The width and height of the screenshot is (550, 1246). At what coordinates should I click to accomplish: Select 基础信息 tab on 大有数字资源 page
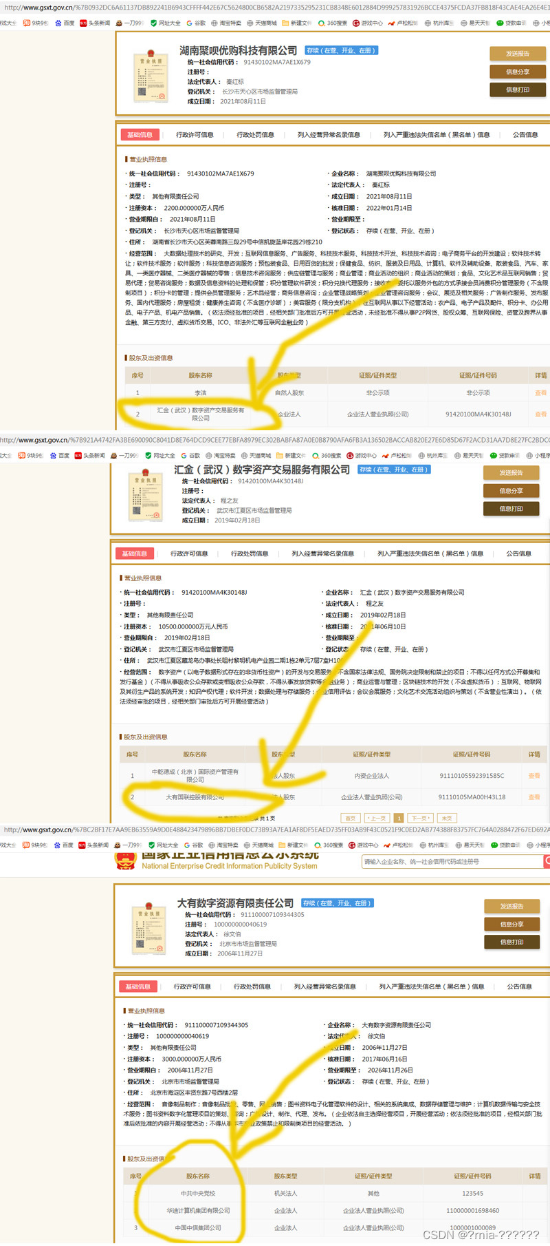click(x=137, y=986)
